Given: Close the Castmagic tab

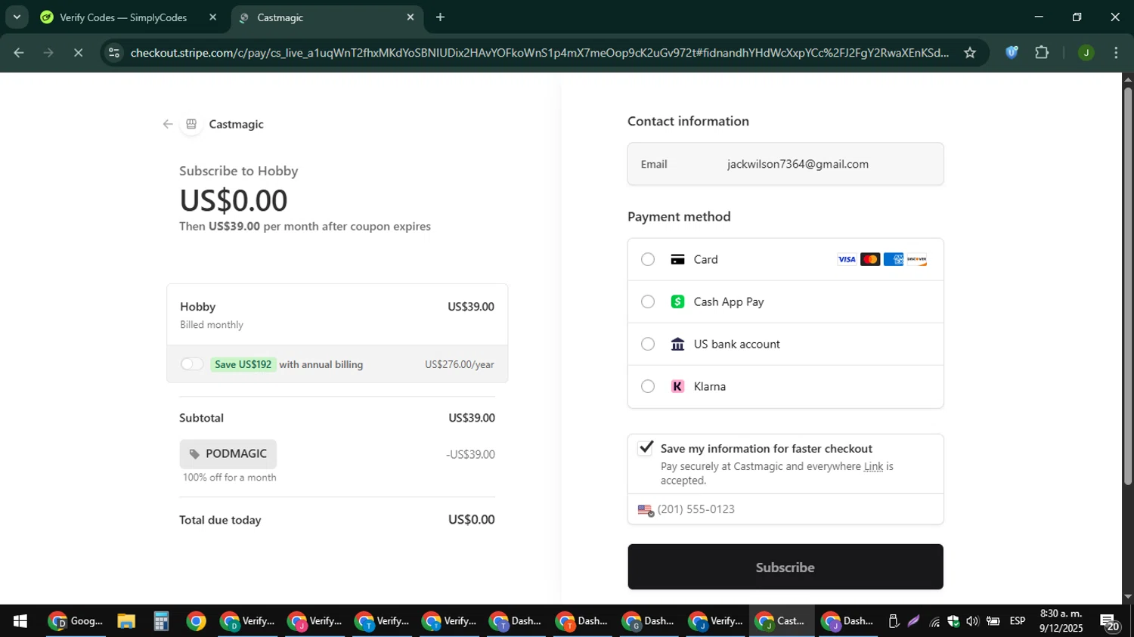Looking at the screenshot, I should (411, 17).
